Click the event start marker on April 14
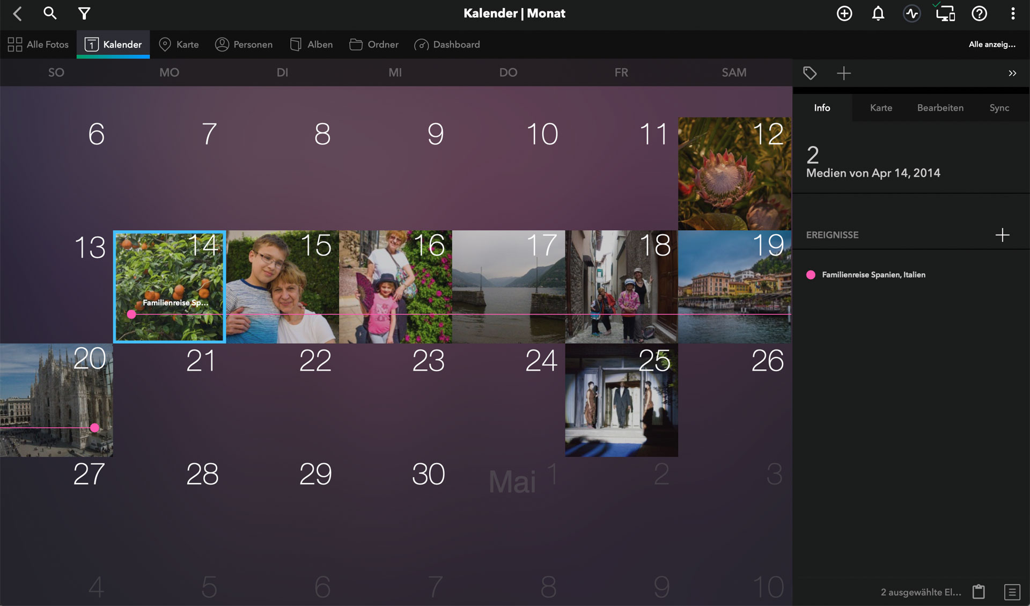This screenshot has width=1030, height=606. point(131,315)
